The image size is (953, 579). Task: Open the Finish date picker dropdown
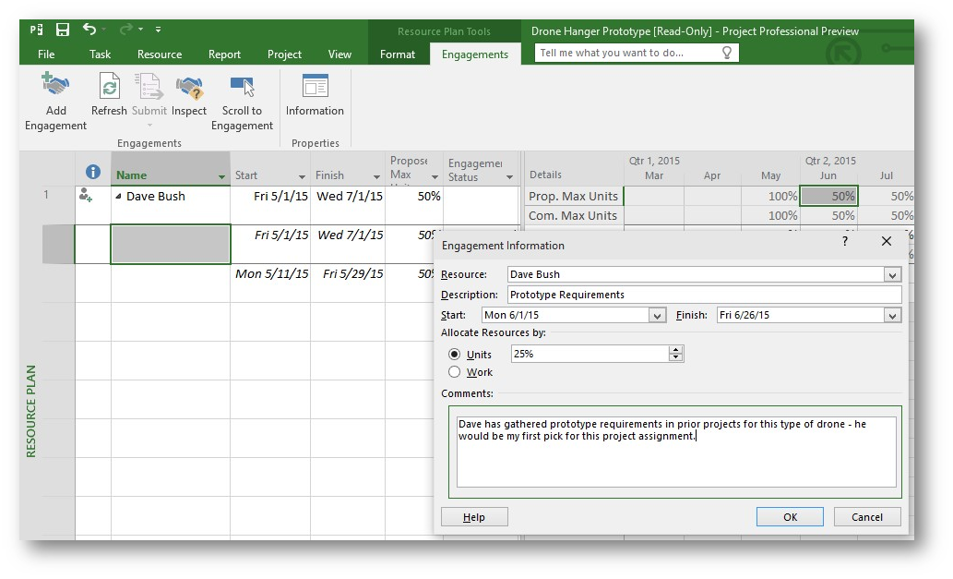pos(891,316)
